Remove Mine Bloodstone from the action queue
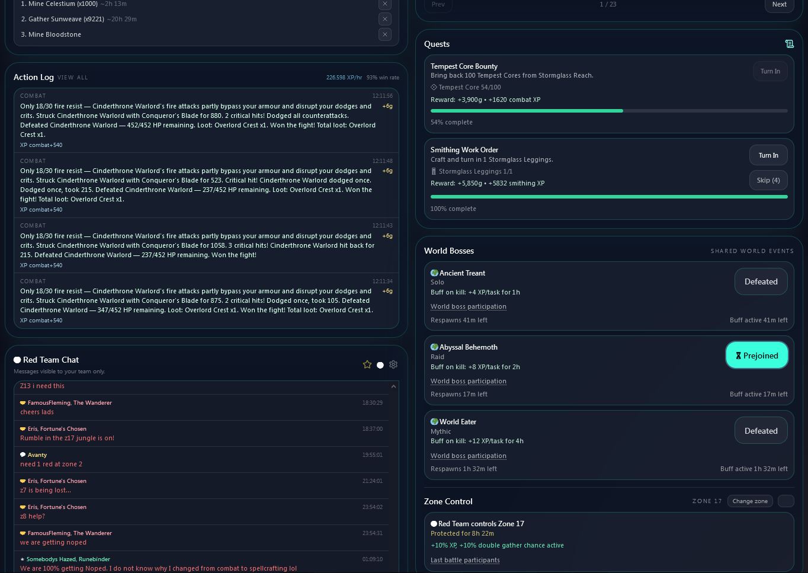808x573 pixels. click(x=385, y=34)
